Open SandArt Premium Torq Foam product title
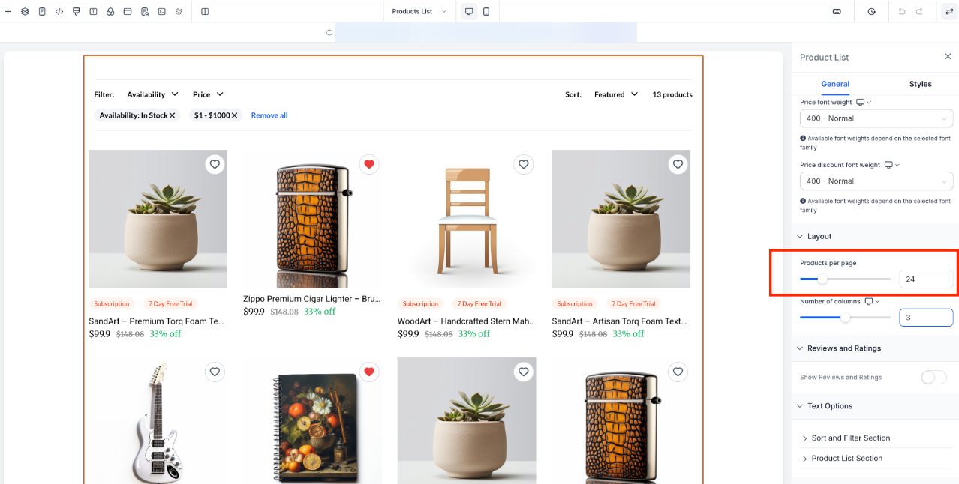The width and height of the screenshot is (959, 484). click(x=156, y=321)
